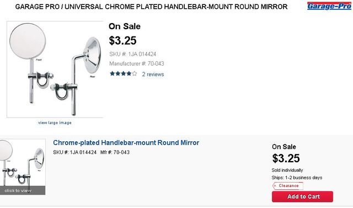Image resolution: width=353 pixels, height=208 pixels.
Task: Open the 2 reviews link
Action: pyautogui.click(x=153, y=74)
